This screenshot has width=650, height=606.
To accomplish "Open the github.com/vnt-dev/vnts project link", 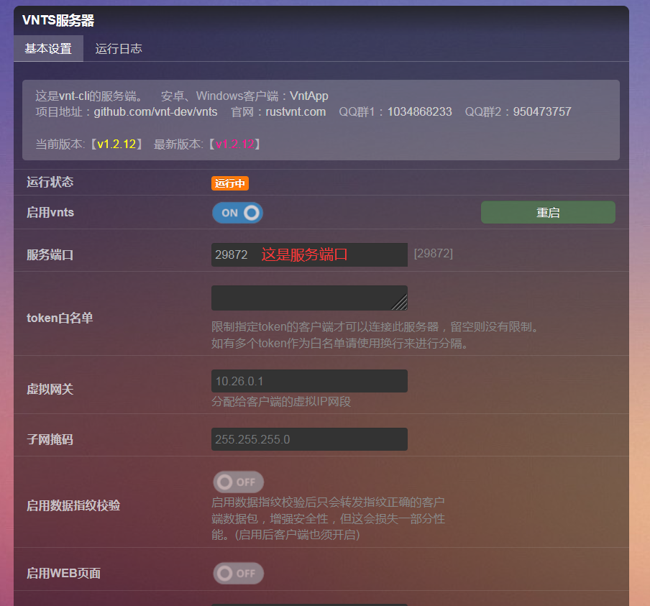I will pos(155,112).
